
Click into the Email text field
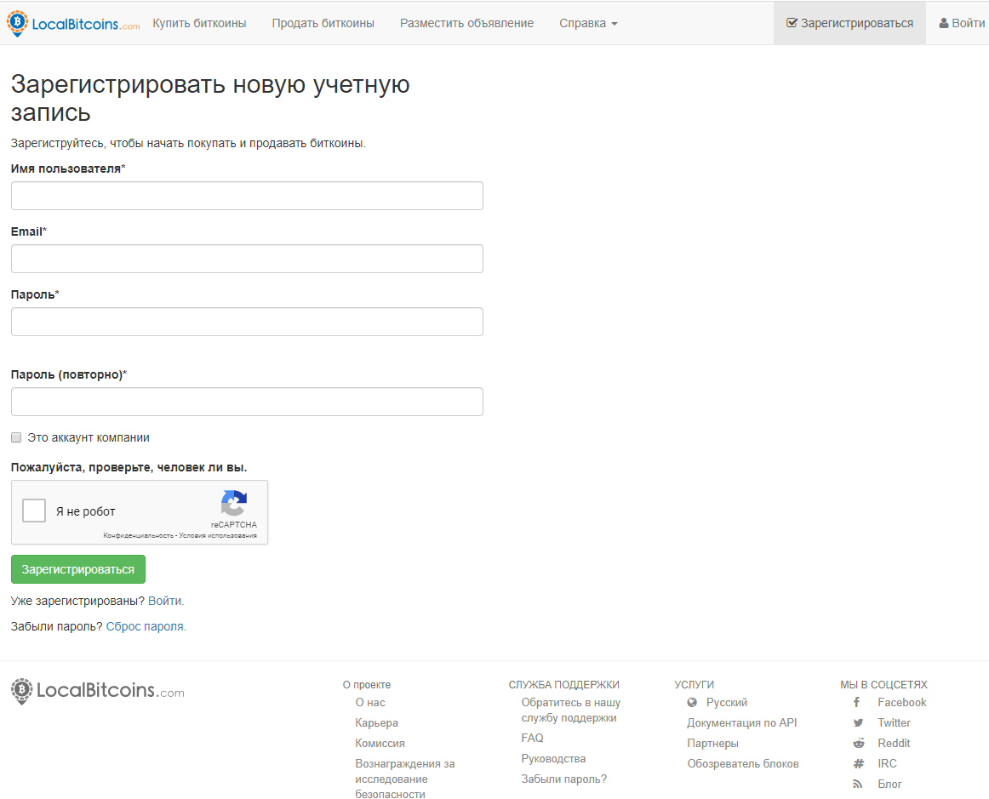[x=247, y=259]
